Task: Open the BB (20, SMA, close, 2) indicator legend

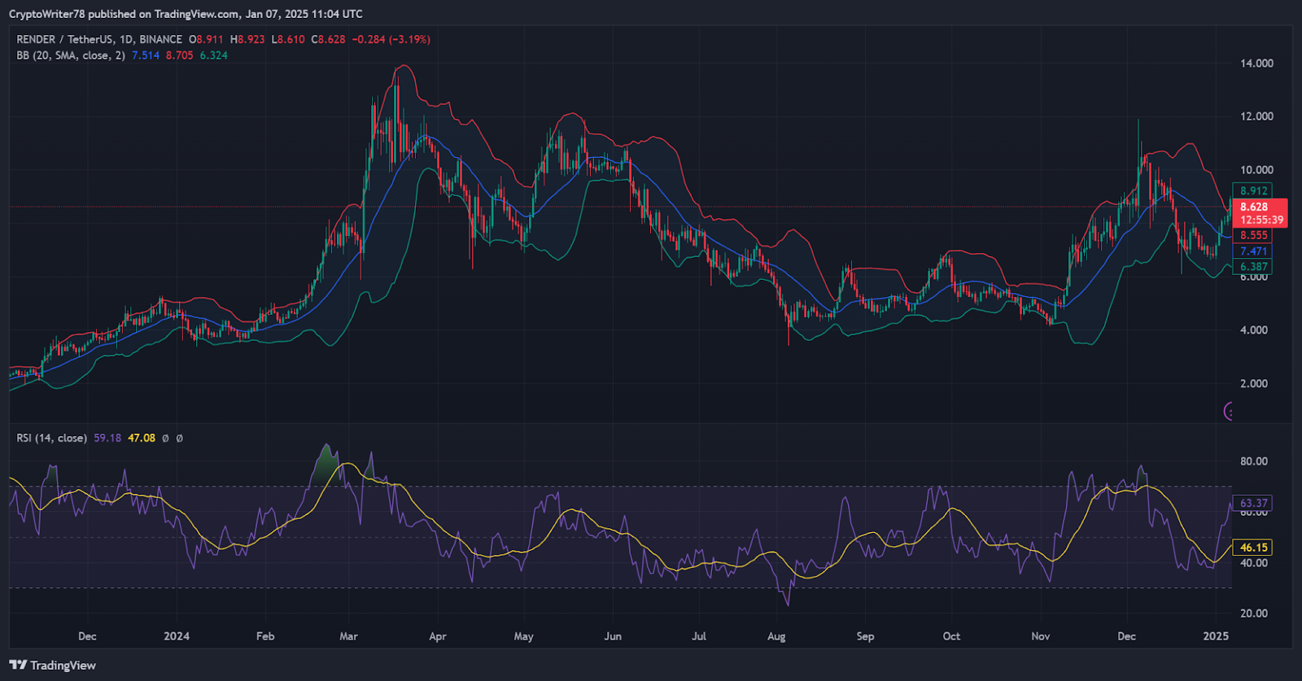Action: pyautogui.click(x=71, y=55)
